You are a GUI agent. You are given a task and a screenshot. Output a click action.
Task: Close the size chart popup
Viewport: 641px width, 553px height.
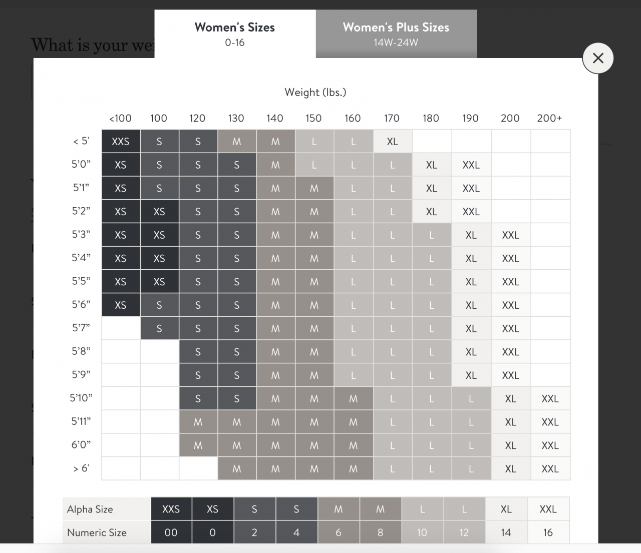(x=598, y=58)
